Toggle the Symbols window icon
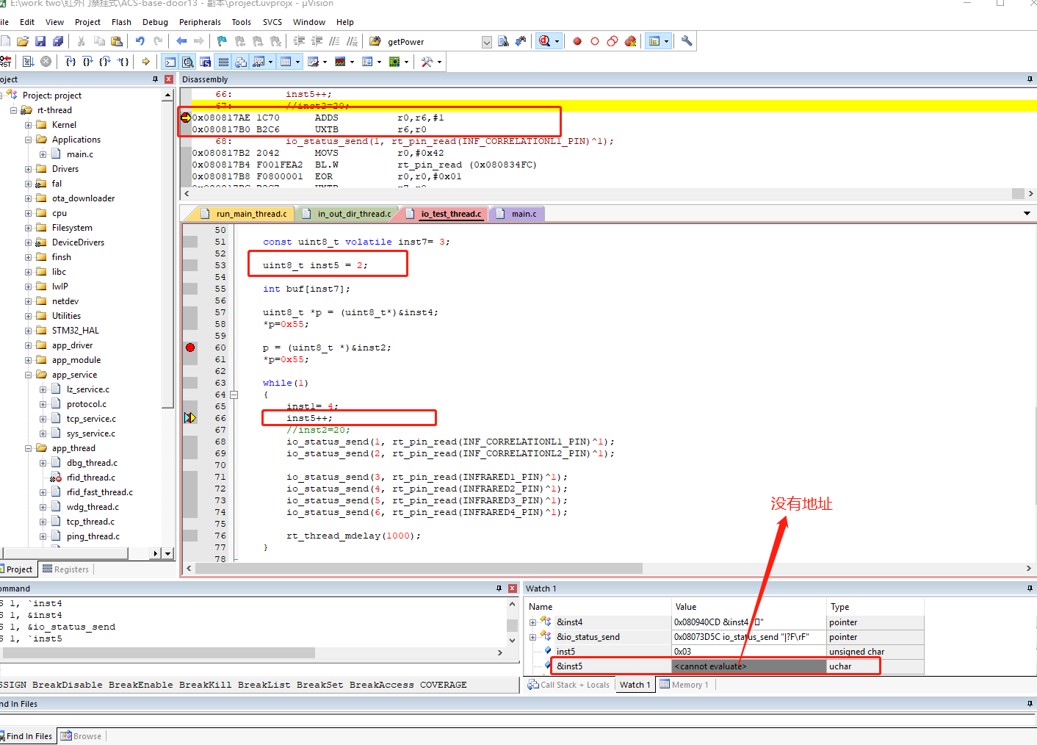The image size is (1037, 745). [206, 62]
